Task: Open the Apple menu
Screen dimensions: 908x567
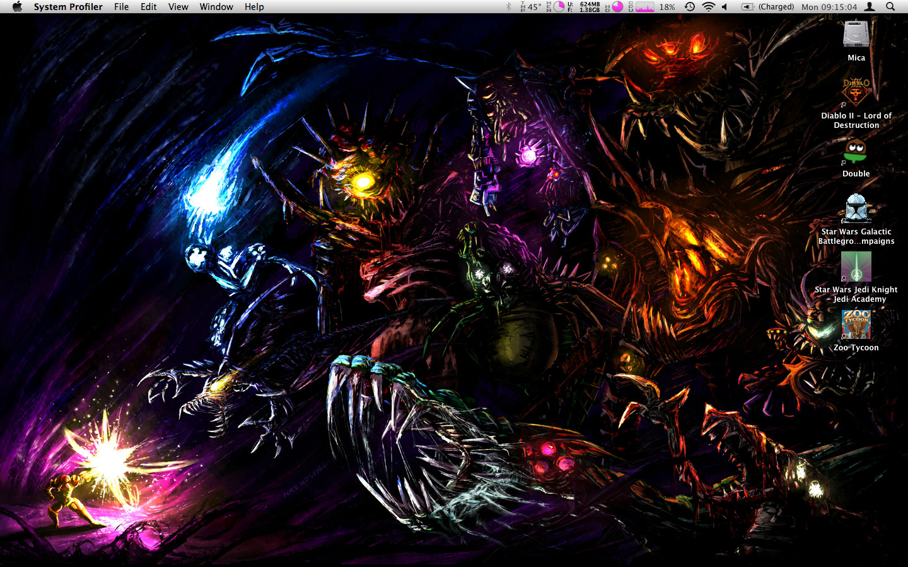Action: (17, 7)
